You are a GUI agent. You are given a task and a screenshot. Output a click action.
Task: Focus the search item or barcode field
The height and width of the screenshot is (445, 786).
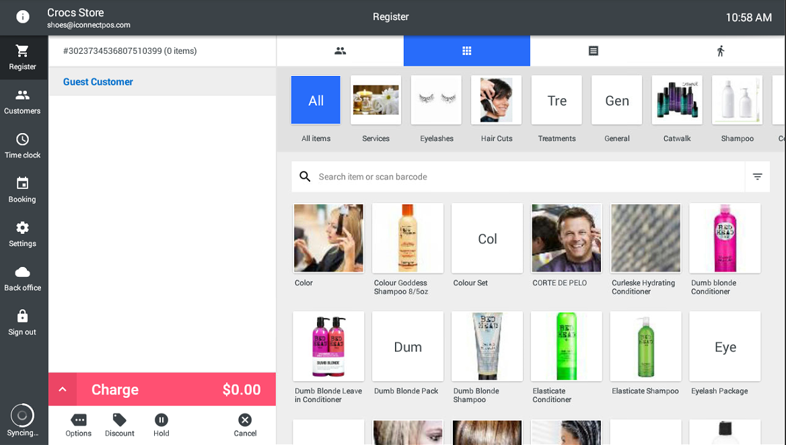[517, 177]
